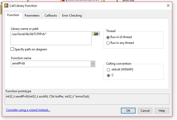Open Help for this dialog
Image resolution: width=177 pixels, height=120 pixels.
162,110
